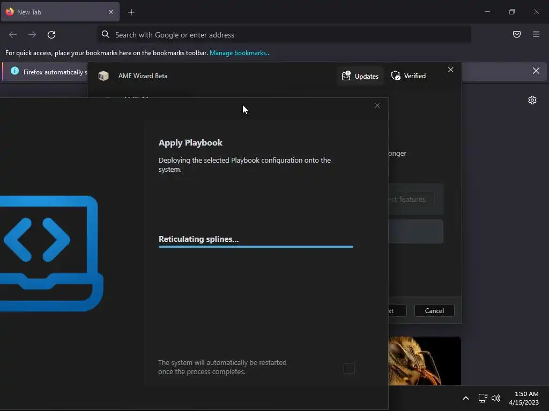Toggle automatic restart checkbox
The height and width of the screenshot is (411, 549).
pos(349,368)
